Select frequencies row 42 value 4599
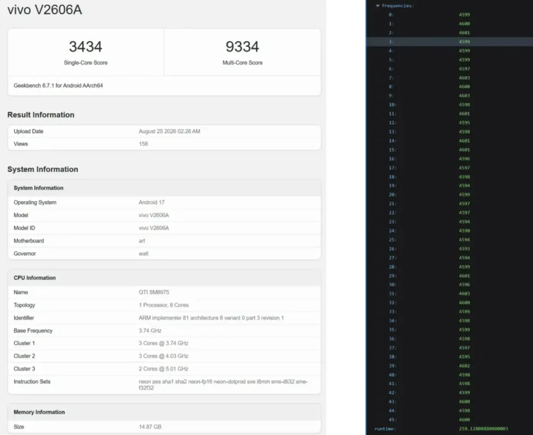Image resolution: width=533 pixels, height=435 pixels. [x=464, y=392]
